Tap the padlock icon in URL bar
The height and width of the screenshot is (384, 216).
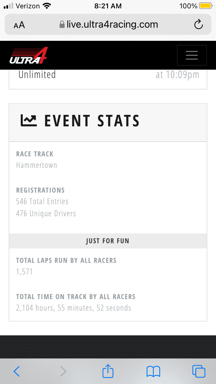click(62, 24)
